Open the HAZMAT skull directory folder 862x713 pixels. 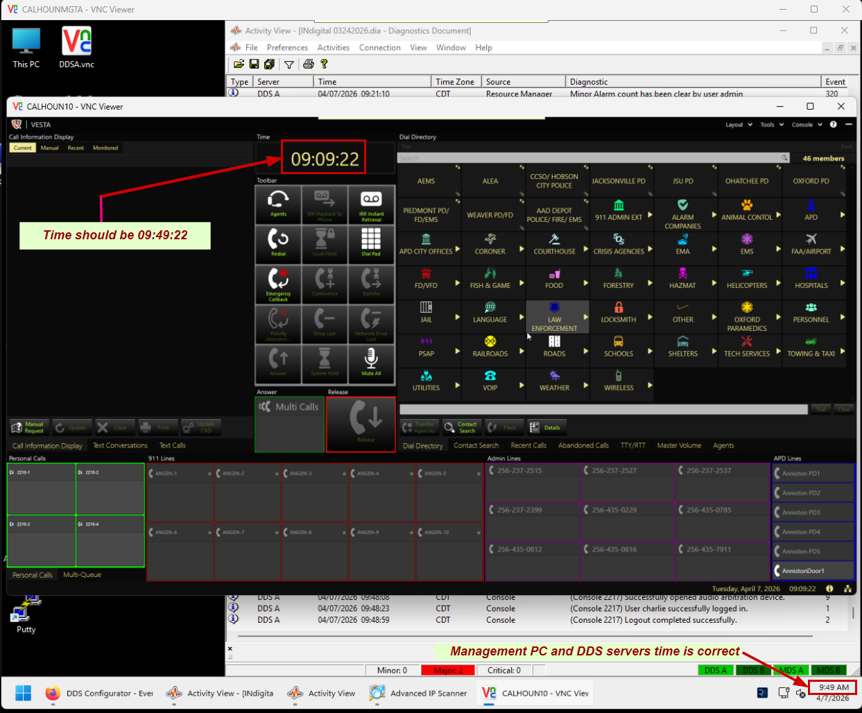pos(683,279)
